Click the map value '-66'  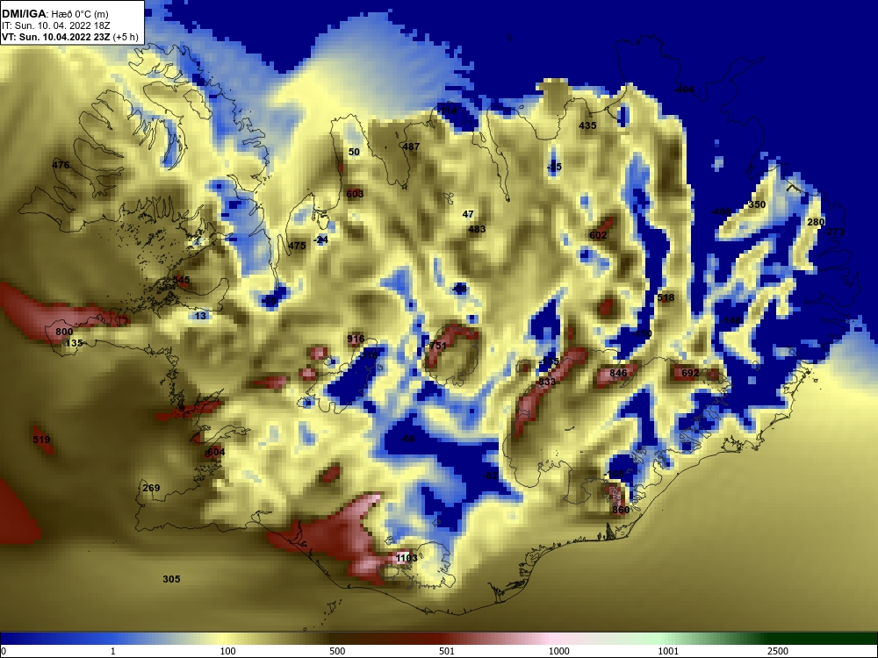pyautogui.click(x=408, y=439)
